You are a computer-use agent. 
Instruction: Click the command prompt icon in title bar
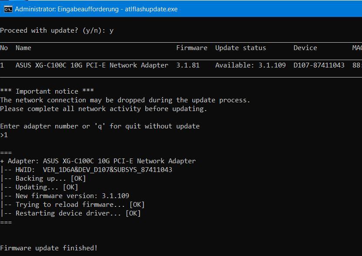[8, 9]
